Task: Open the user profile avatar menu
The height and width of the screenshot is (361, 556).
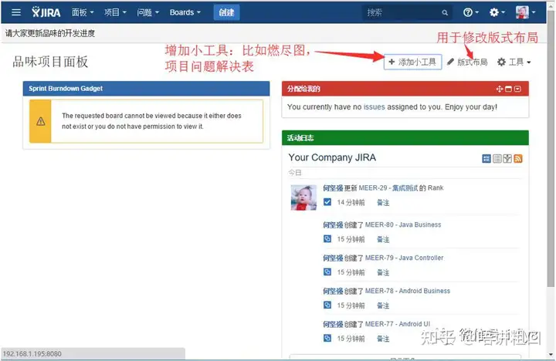Action: [x=526, y=12]
